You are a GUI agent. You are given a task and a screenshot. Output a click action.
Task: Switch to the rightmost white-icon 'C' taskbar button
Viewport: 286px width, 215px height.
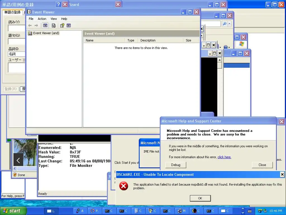click(225, 211)
